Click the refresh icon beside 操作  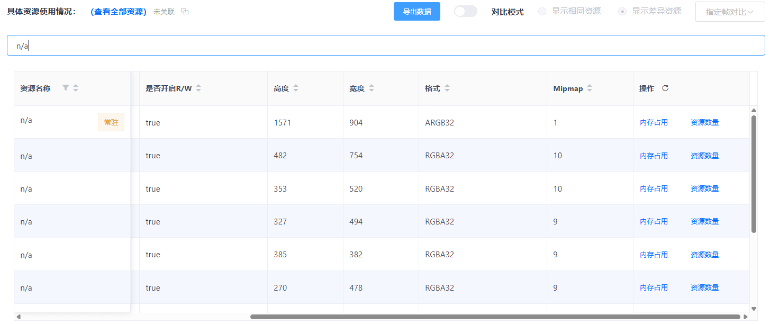coord(665,88)
